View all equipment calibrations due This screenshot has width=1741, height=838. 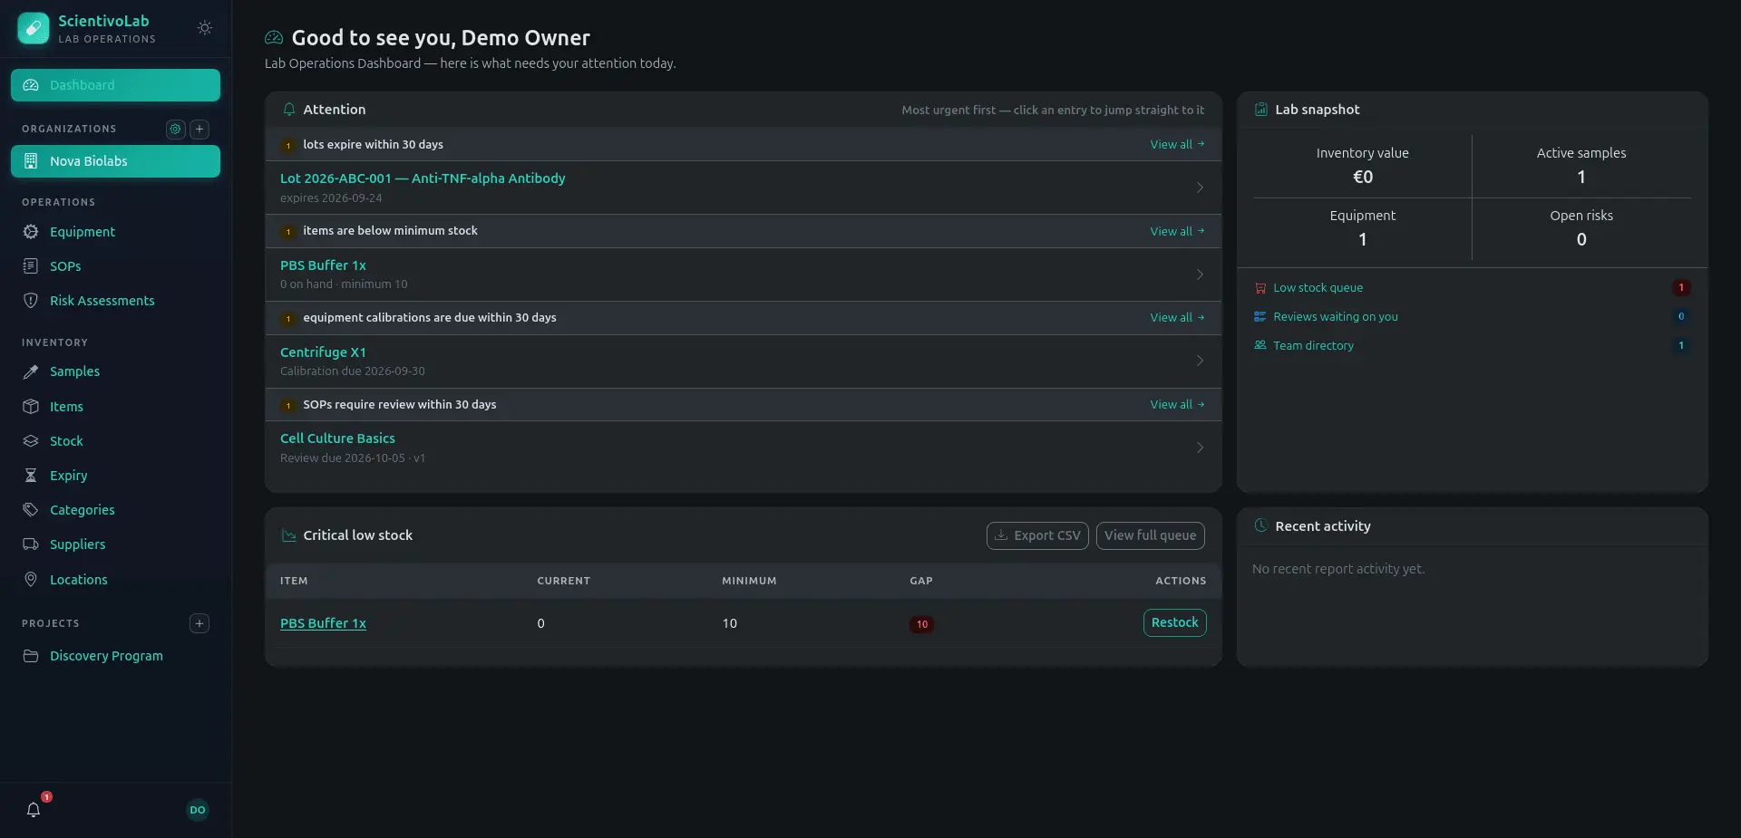click(1177, 317)
